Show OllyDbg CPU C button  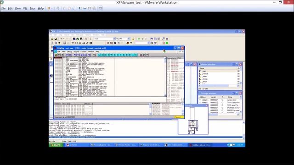click(118, 55)
